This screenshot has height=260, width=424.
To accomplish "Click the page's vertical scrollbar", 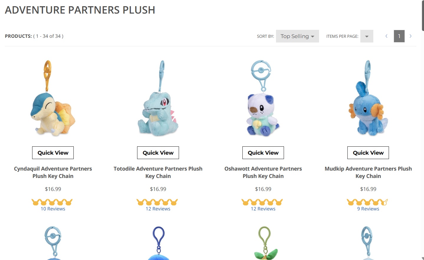I will tap(423, 130).
